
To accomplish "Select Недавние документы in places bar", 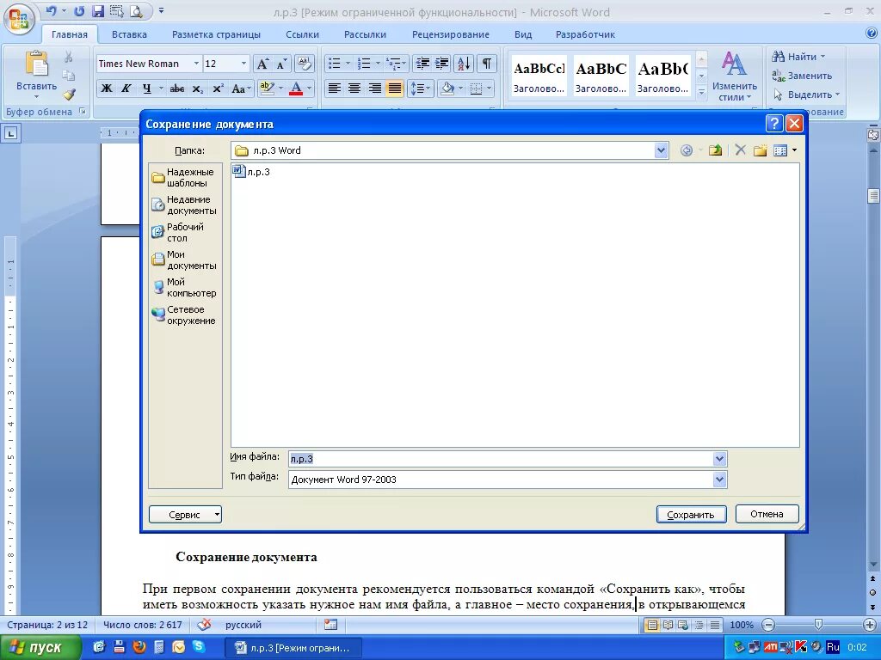I will tap(185, 205).
